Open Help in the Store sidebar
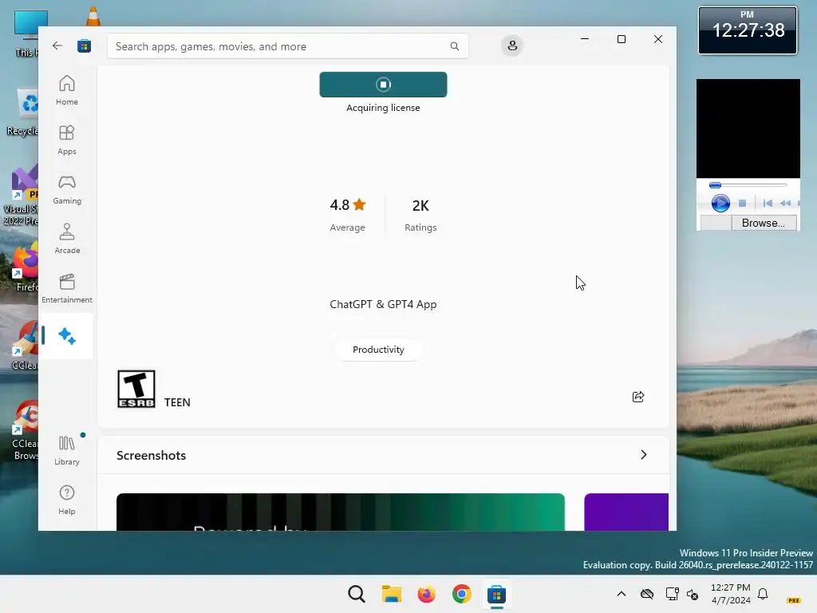Image resolution: width=817 pixels, height=613 pixels. pyautogui.click(x=67, y=500)
